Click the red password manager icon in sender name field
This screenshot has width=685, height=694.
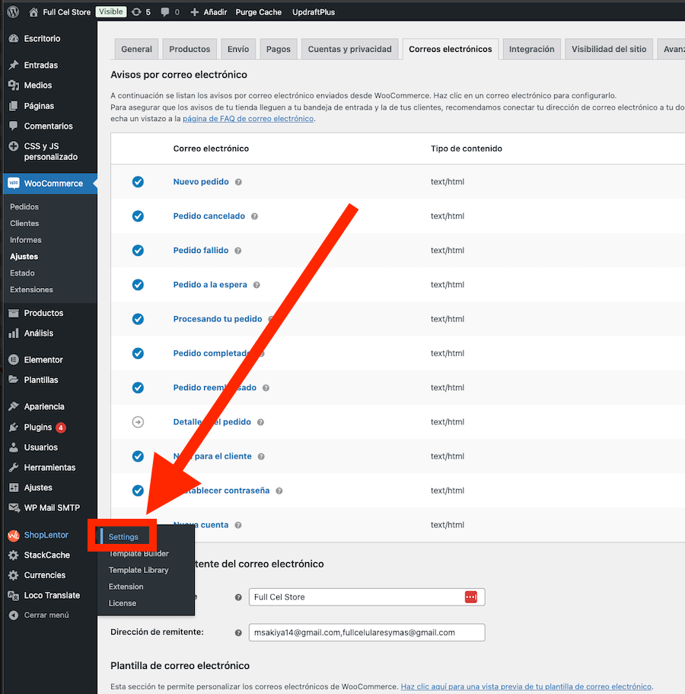(x=470, y=596)
